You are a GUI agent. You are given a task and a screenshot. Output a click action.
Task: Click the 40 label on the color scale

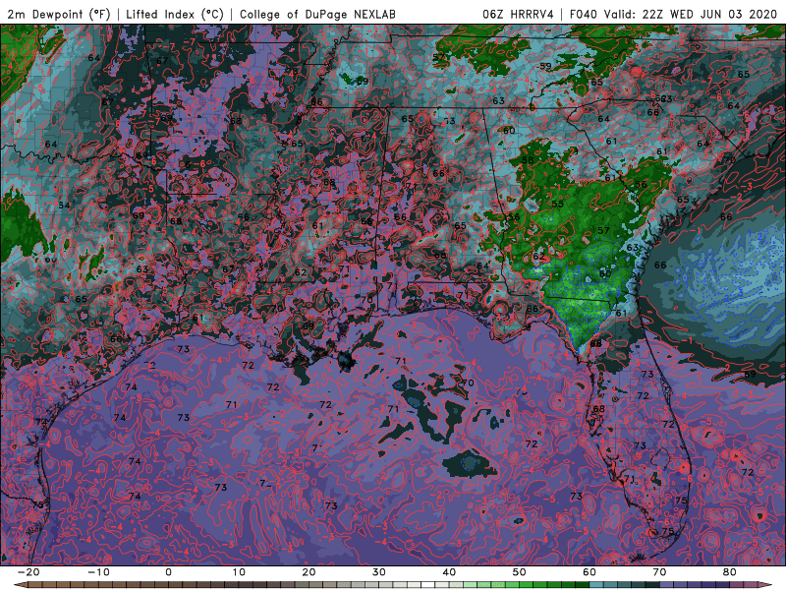click(449, 572)
